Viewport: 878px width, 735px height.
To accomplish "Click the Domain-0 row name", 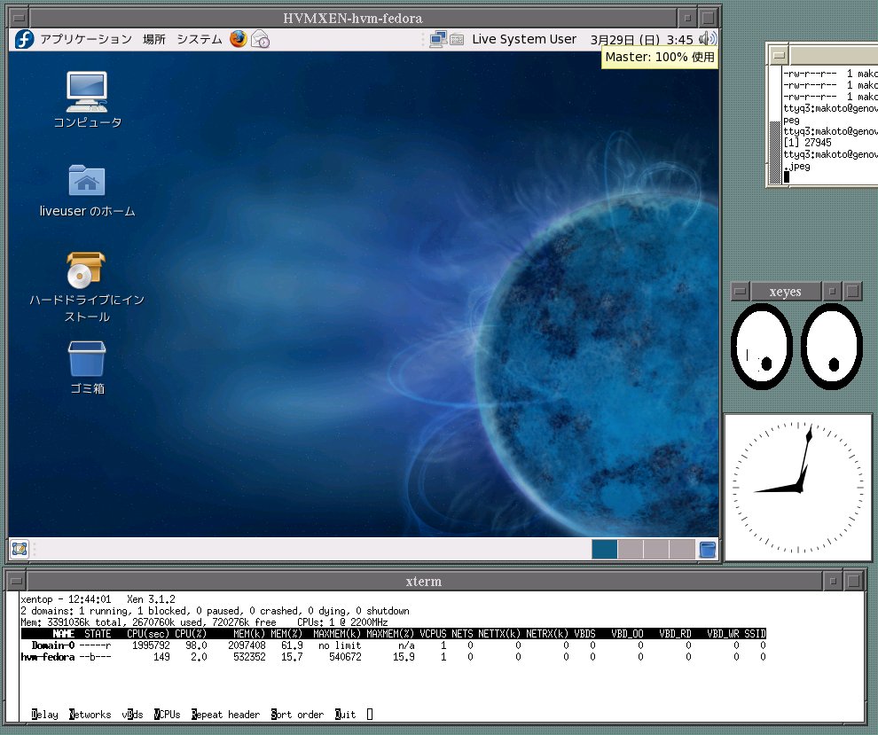I will (52, 645).
